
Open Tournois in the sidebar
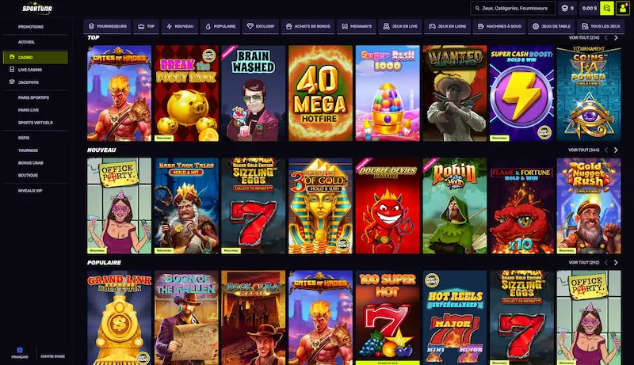click(x=28, y=150)
